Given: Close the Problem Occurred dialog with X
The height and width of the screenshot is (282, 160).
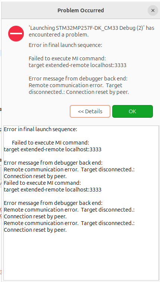Looking at the screenshot, I should [x=153, y=10].
